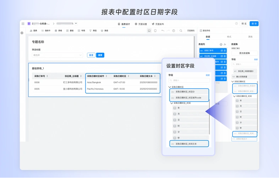Open the history clock icon
The height and width of the screenshot is (178, 279).
pos(174,31)
